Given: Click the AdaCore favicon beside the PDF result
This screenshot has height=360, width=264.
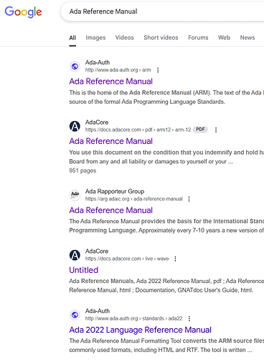Looking at the screenshot, I should point(75,126).
